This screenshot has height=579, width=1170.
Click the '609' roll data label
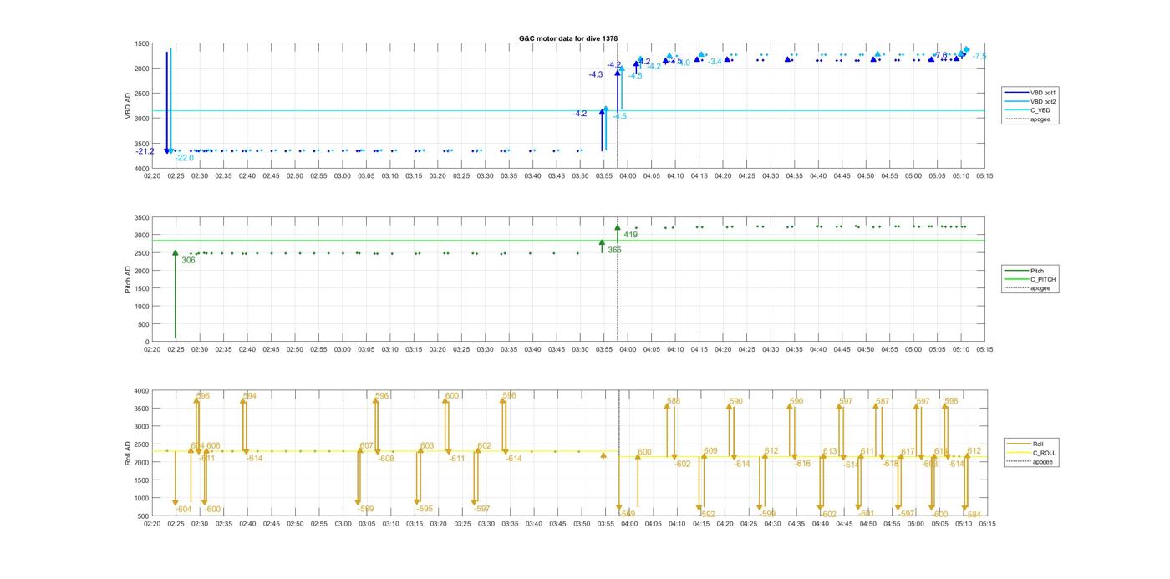(x=710, y=451)
